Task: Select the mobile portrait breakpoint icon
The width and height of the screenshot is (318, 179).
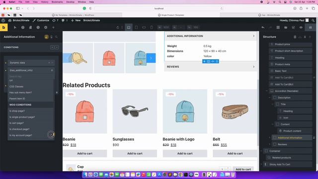Action: click(152, 27)
